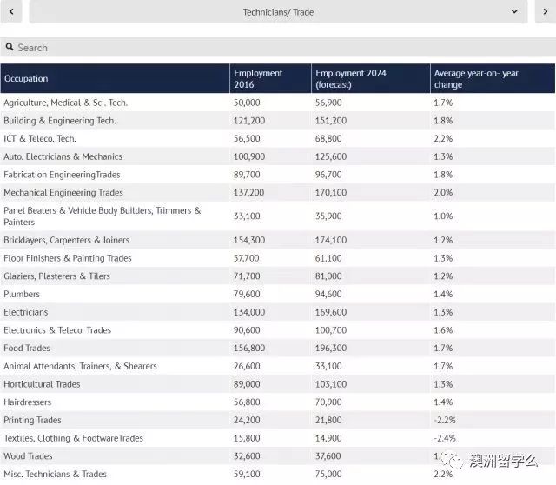Focus the Search input field

click(278, 48)
